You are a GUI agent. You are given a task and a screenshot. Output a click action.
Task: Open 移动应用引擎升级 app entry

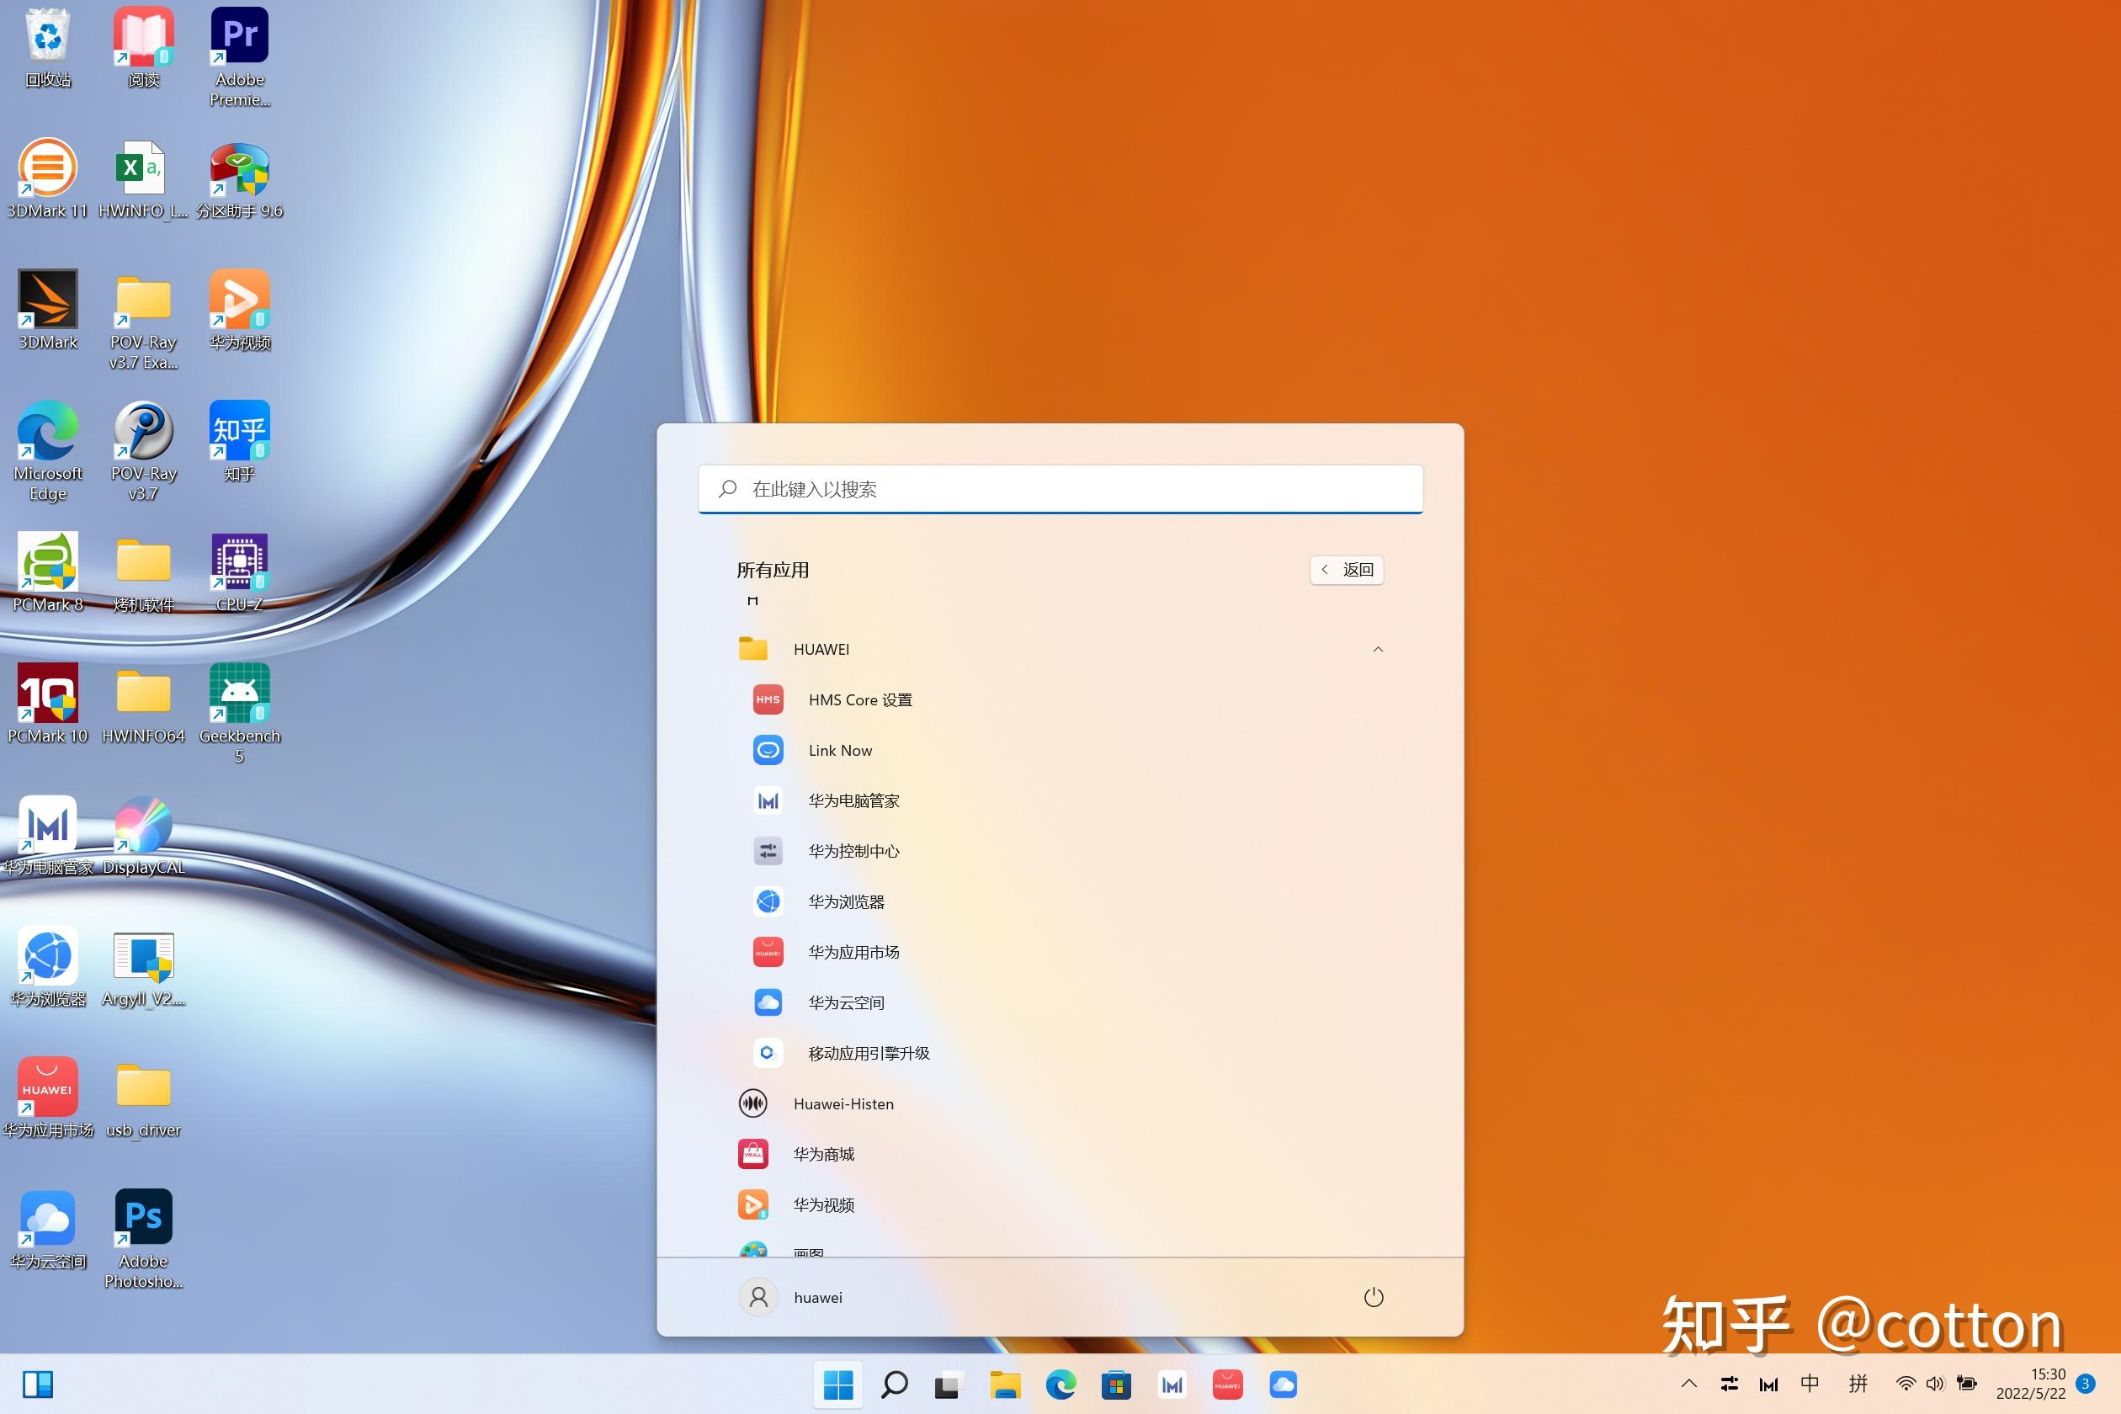click(868, 1053)
